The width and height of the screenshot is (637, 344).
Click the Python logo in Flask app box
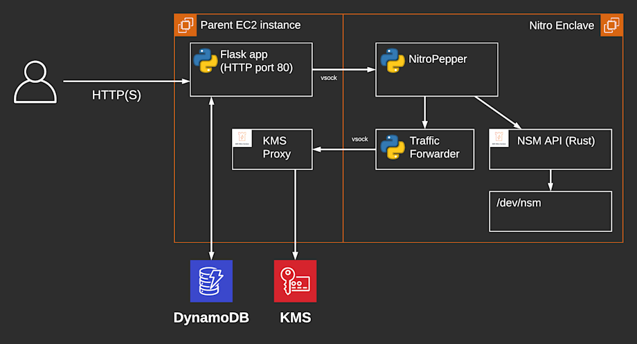[206, 61]
